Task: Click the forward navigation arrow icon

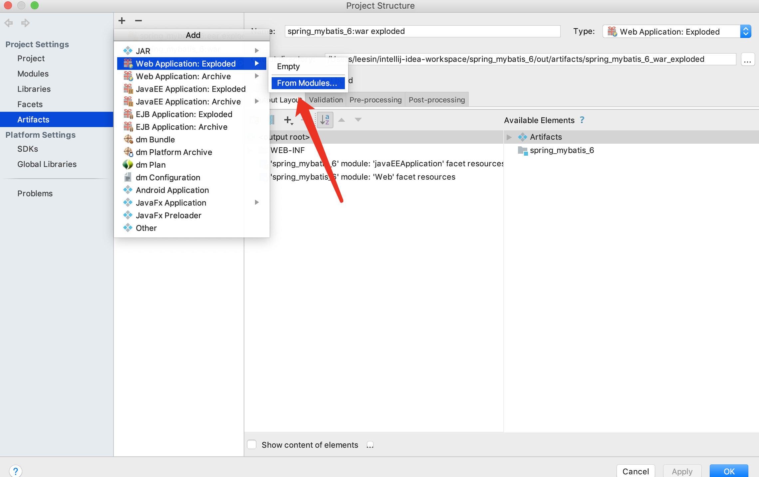Action: pyautogui.click(x=25, y=23)
